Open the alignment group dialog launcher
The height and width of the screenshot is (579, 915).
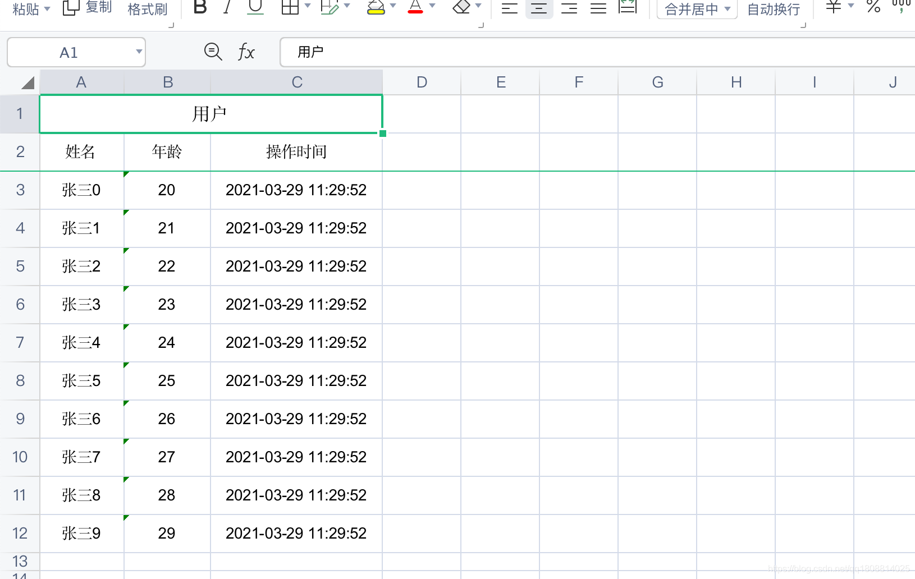(803, 25)
